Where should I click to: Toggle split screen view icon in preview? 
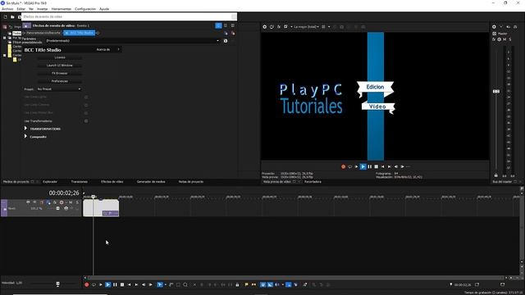coord(285,27)
